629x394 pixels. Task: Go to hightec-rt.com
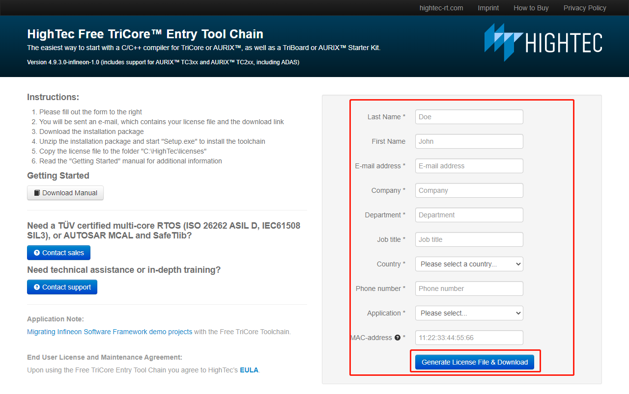(441, 7)
